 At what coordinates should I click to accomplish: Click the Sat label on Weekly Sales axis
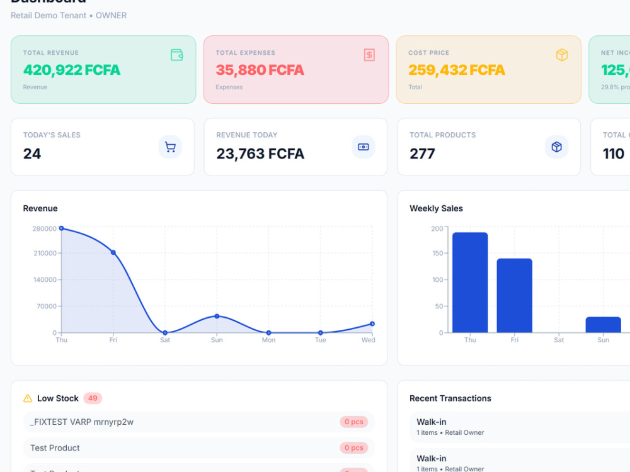(x=559, y=340)
